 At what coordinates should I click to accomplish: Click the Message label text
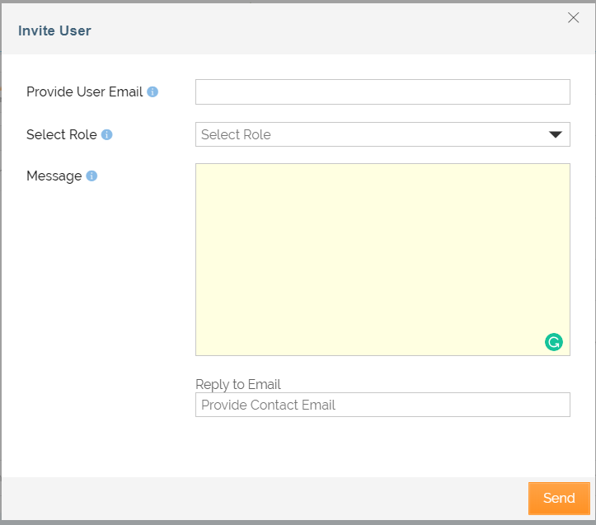coord(54,176)
